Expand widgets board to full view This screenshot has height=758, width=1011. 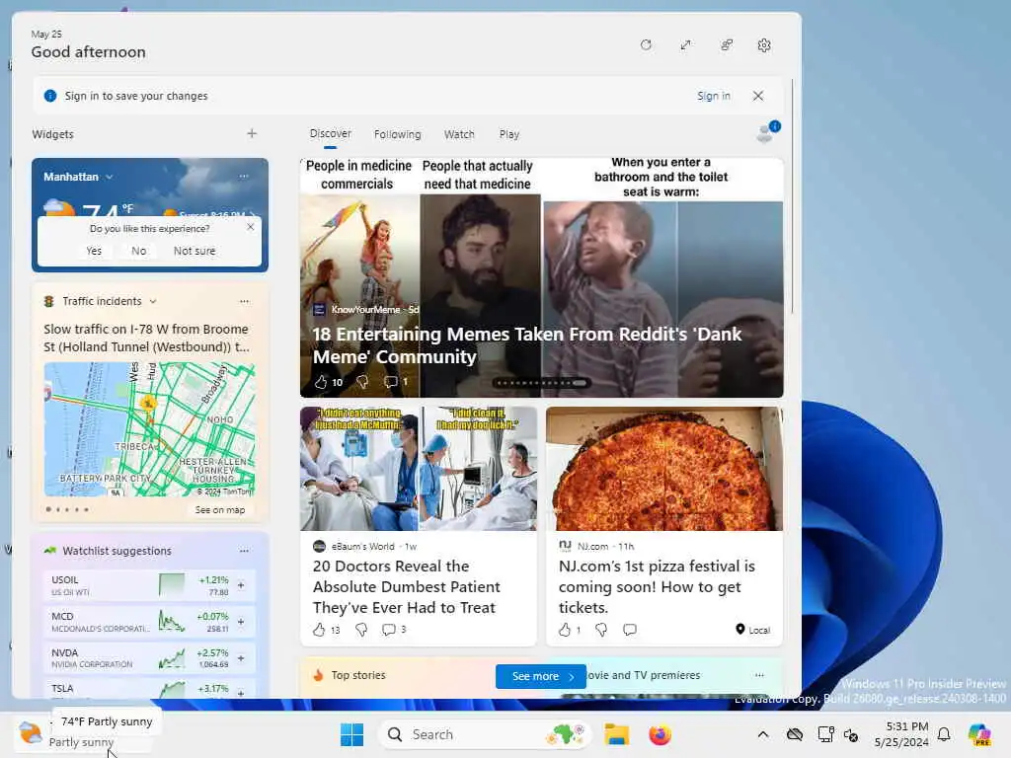coord(685,45)
